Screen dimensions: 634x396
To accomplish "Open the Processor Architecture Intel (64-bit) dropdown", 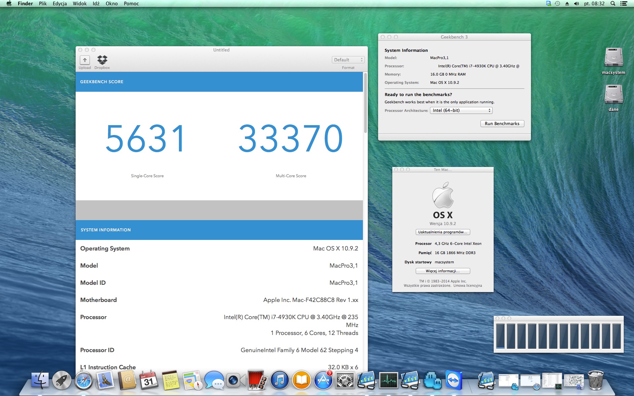I will pos(461,111).
